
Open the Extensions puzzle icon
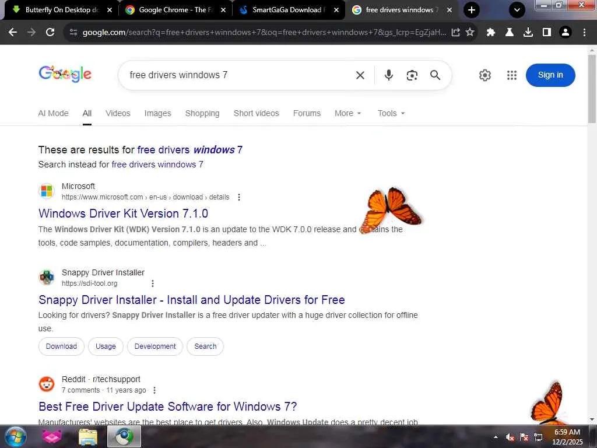(491, 33)
